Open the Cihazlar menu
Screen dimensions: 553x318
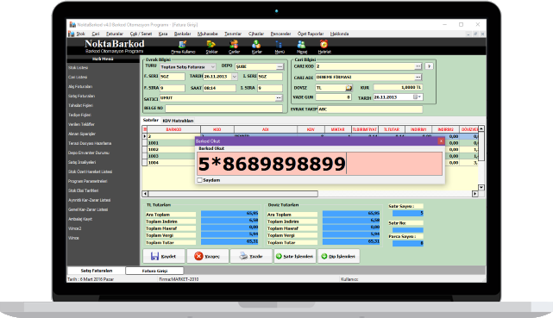click(256, 34)
